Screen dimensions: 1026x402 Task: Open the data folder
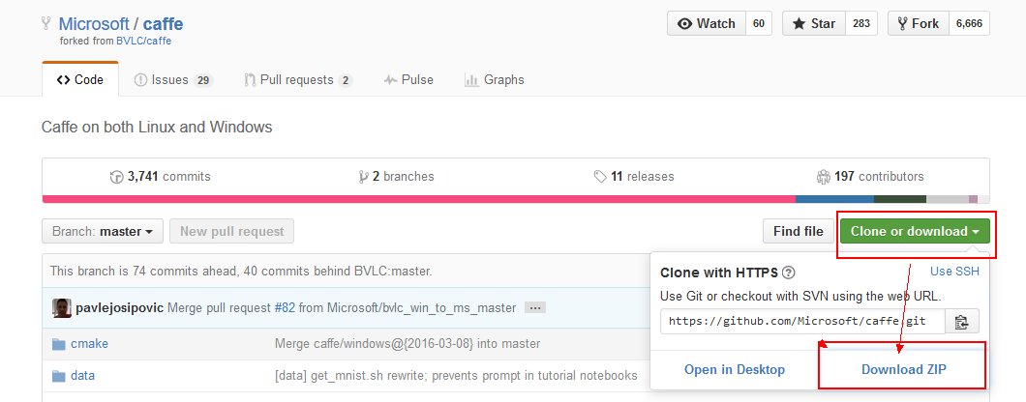pyautogui.click(x=82, y=376)
